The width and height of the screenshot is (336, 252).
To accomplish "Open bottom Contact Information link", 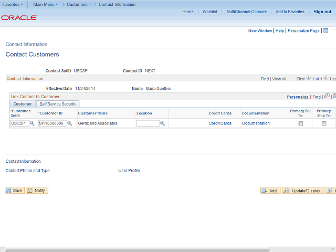I will point(23,161).
